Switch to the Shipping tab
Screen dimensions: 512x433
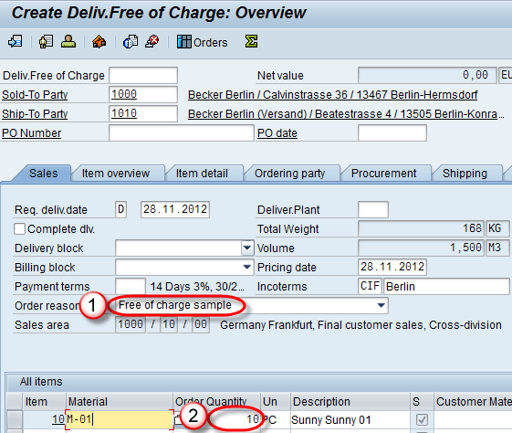pos(465,174)
